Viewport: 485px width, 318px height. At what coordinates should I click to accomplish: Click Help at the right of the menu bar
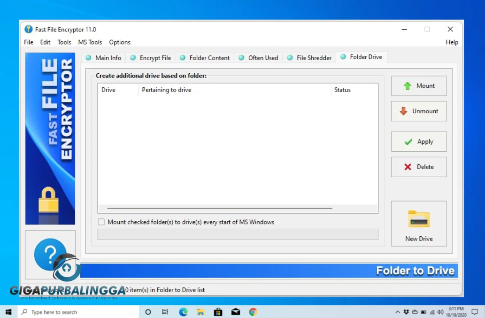coord(451,42)
